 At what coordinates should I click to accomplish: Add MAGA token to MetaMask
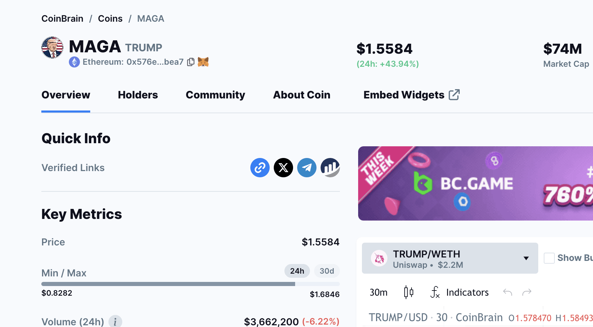204,62
